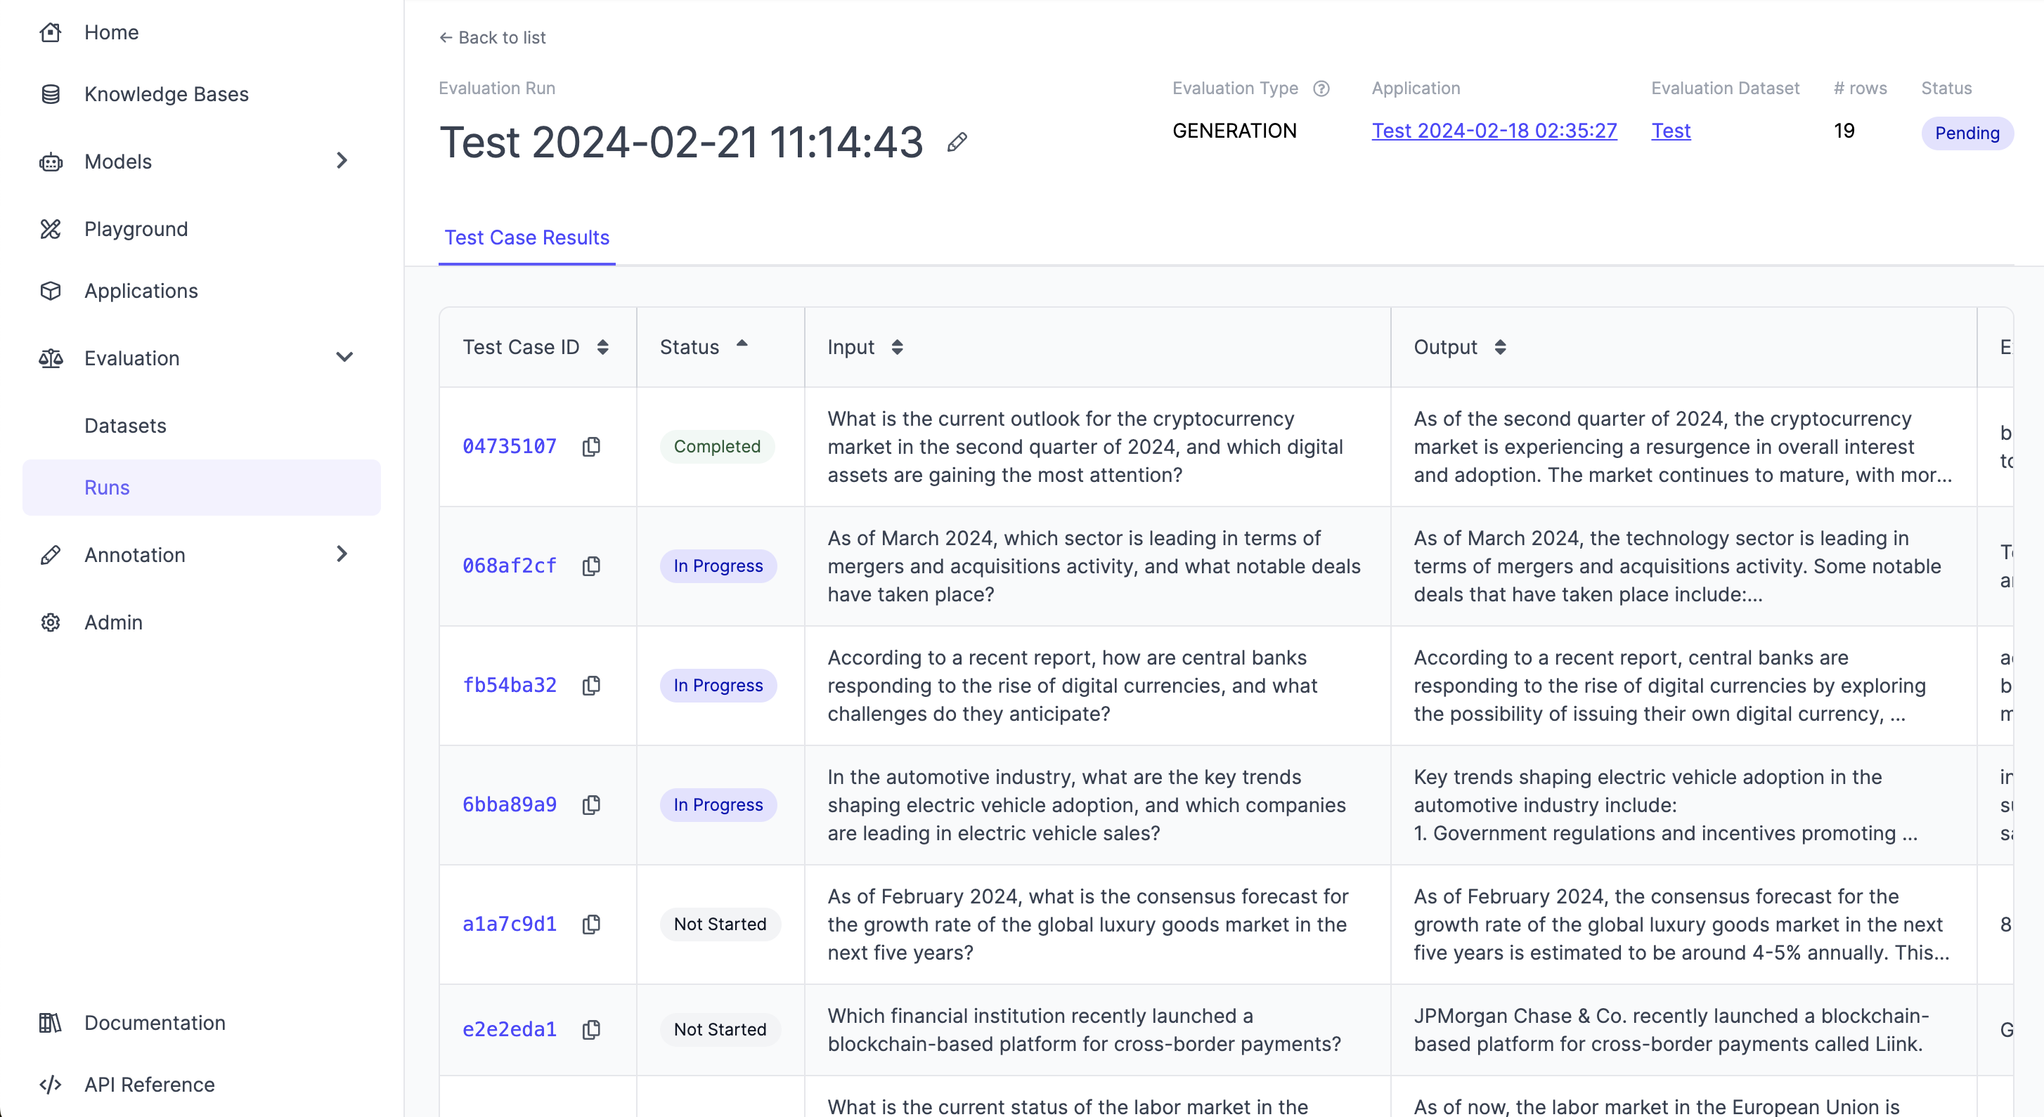
Task: Open application link Test 2024-02-18 02:35:27
Action: pos(1494,131)
